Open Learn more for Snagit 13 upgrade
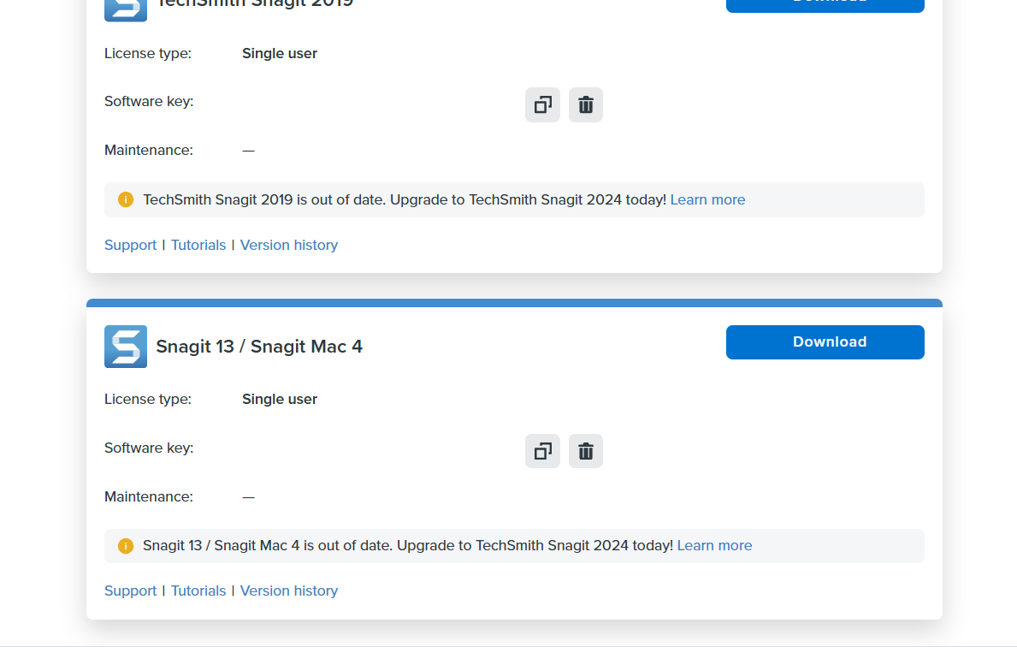The image size is (1017, 647). 715,546
